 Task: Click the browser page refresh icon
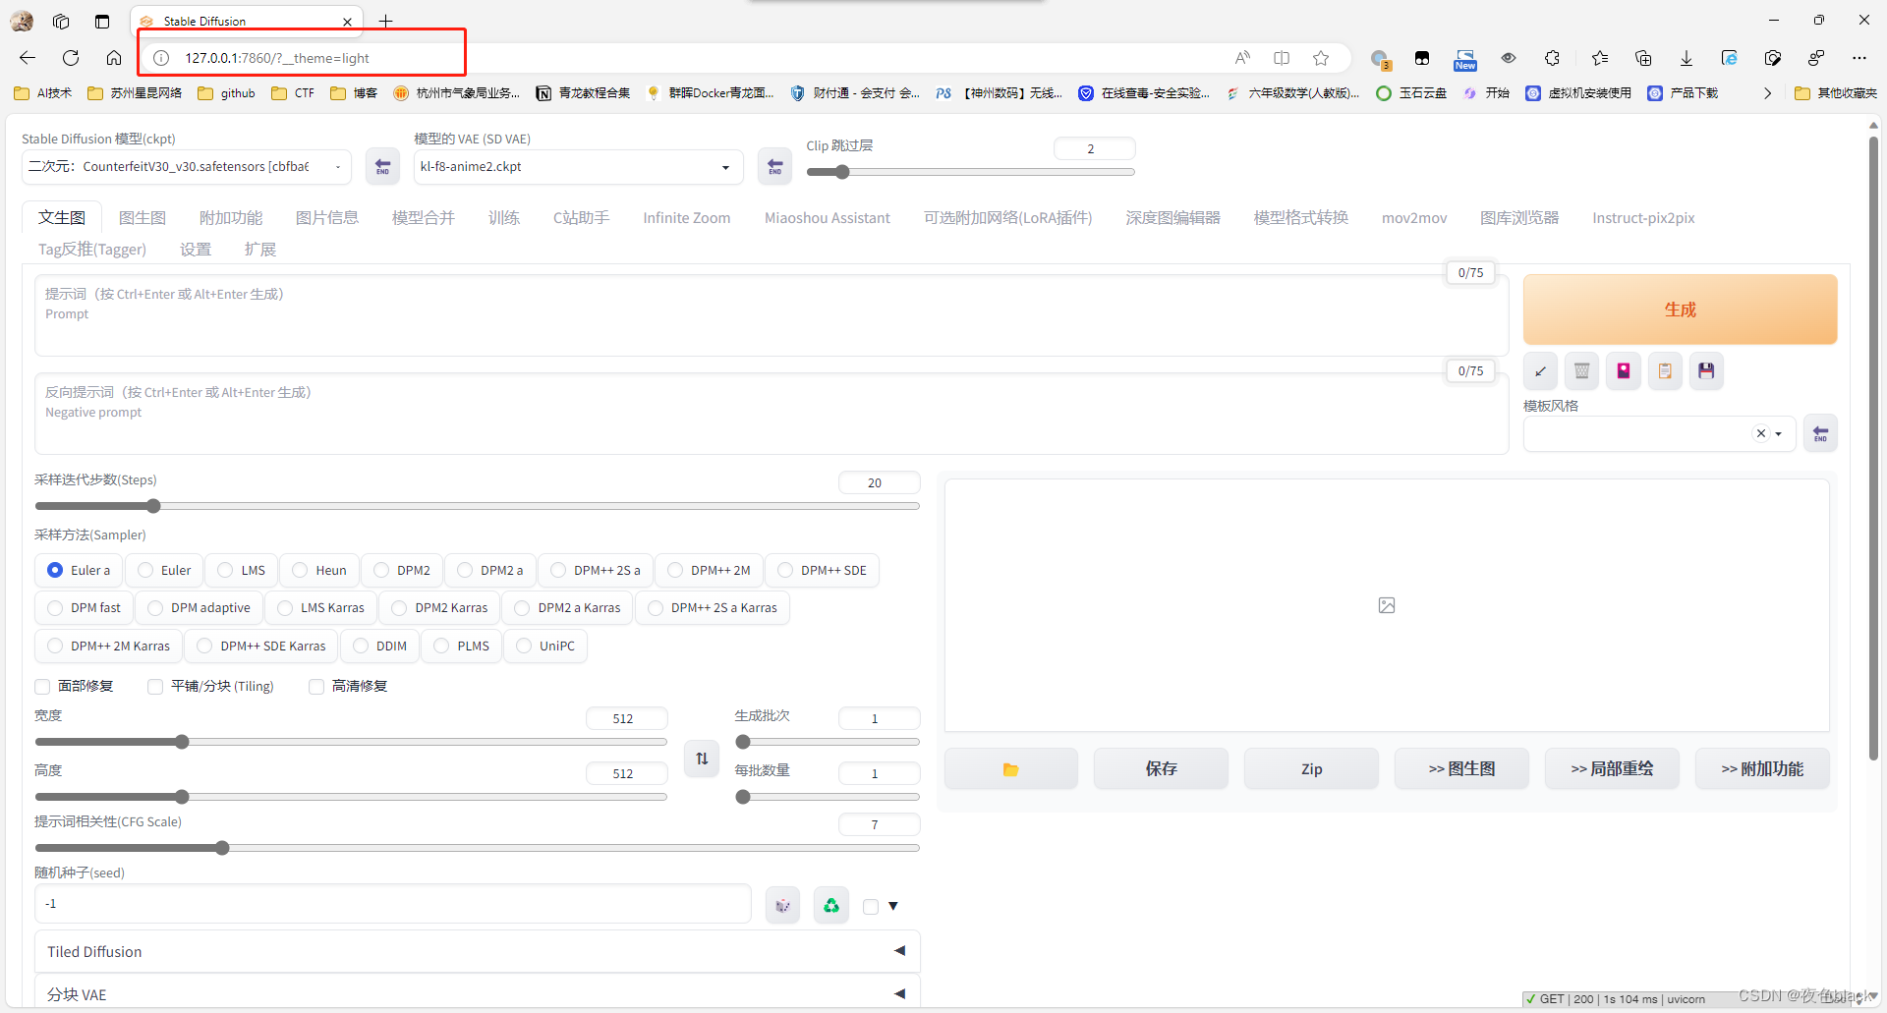[x=71, y=58]
